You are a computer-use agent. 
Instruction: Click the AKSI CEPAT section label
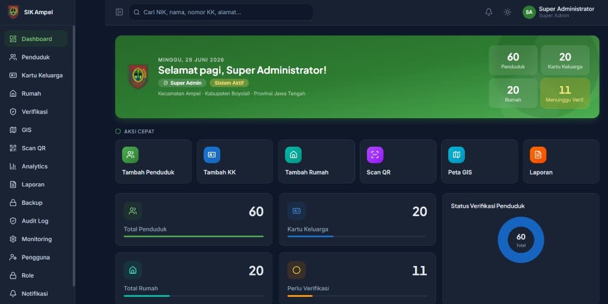[x=139, y=131]
